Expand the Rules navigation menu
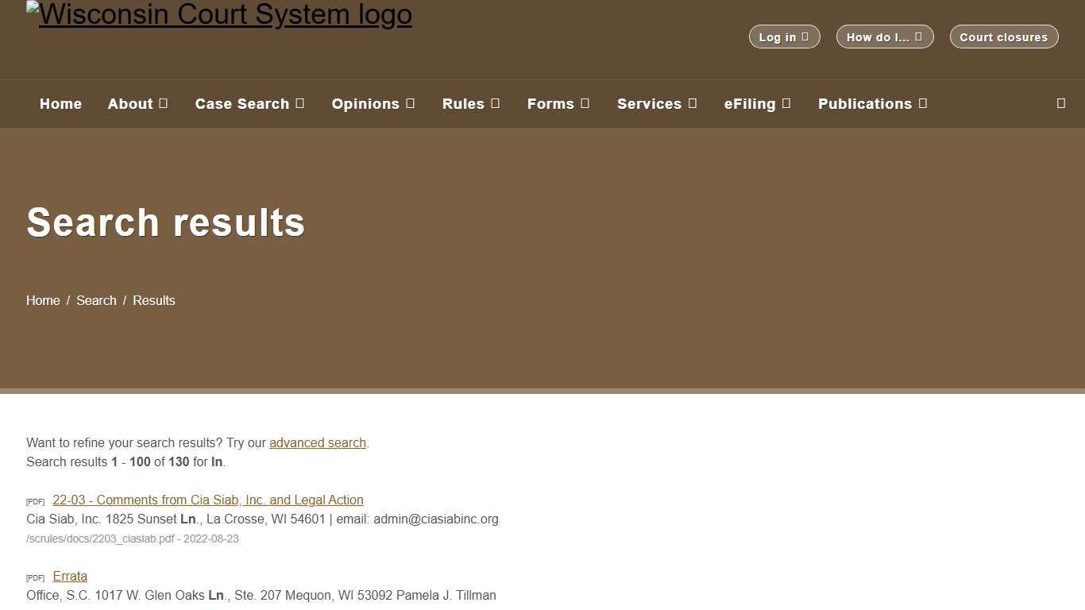Screen dimensions: 1085x610 pos(470,104)
